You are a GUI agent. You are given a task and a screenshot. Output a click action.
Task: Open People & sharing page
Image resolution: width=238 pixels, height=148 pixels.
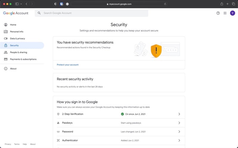(22, 52)
